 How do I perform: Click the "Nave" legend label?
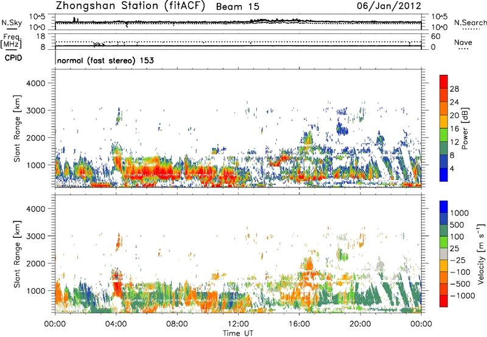(x=463, y=42)
